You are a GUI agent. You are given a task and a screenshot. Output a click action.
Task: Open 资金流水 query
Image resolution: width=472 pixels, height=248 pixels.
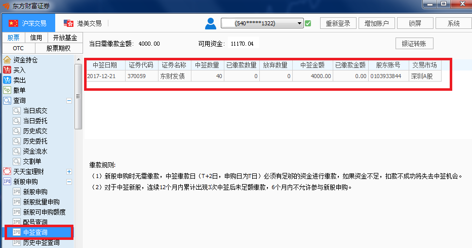[x=35, y=151]
